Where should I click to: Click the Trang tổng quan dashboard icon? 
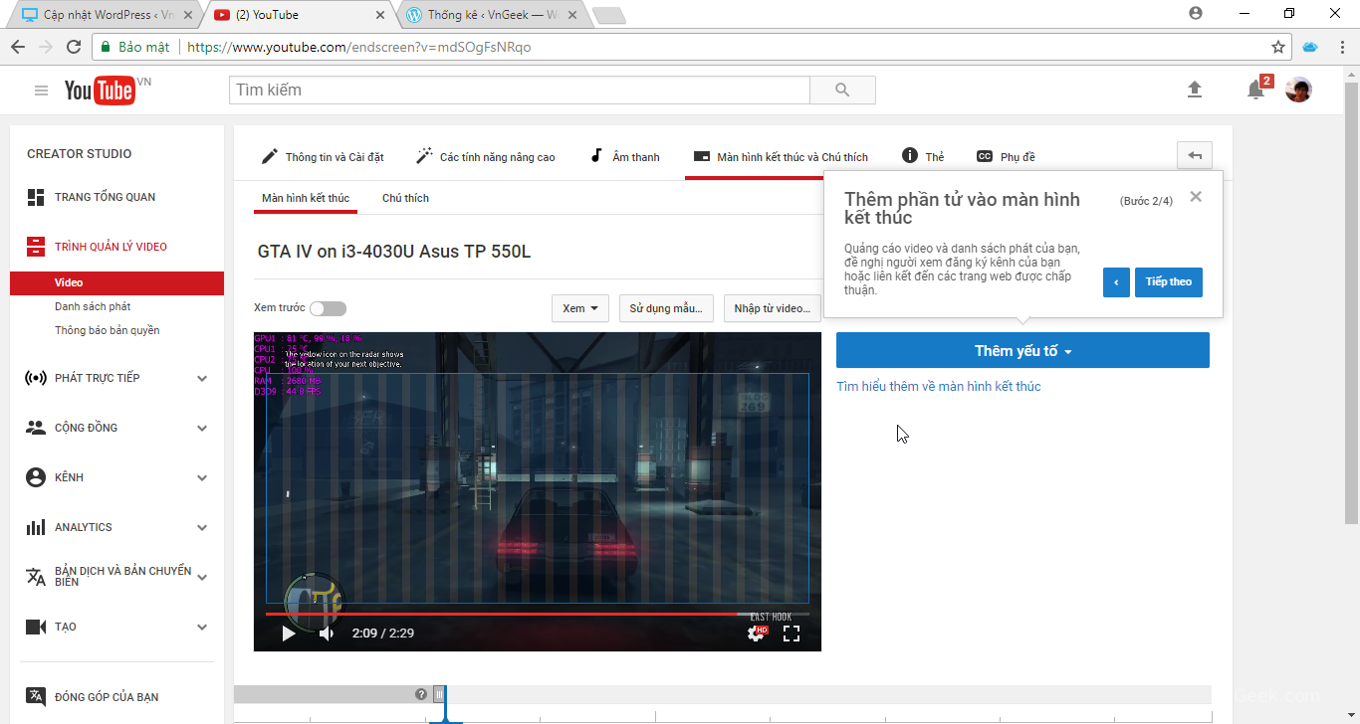pos(36,197)
